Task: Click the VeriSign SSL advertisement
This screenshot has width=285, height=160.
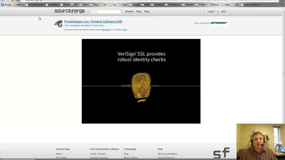Action: (x=141, y=81)
